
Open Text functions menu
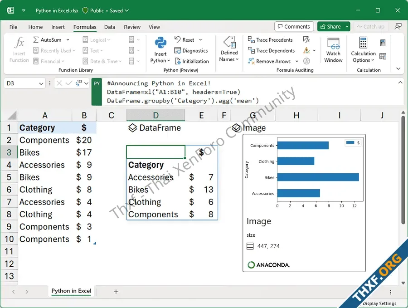92,50
